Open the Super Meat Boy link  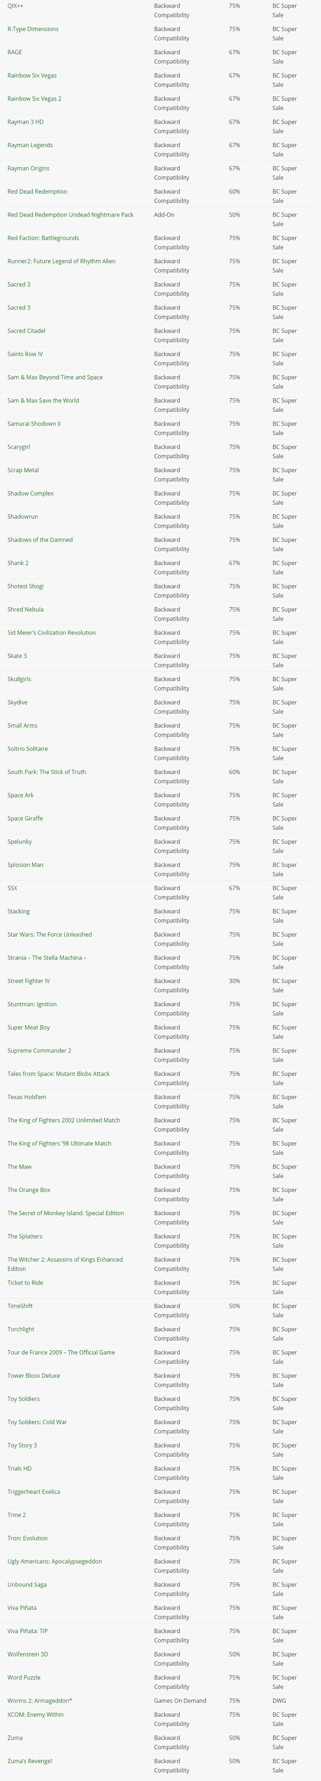tap(28, 1028)
